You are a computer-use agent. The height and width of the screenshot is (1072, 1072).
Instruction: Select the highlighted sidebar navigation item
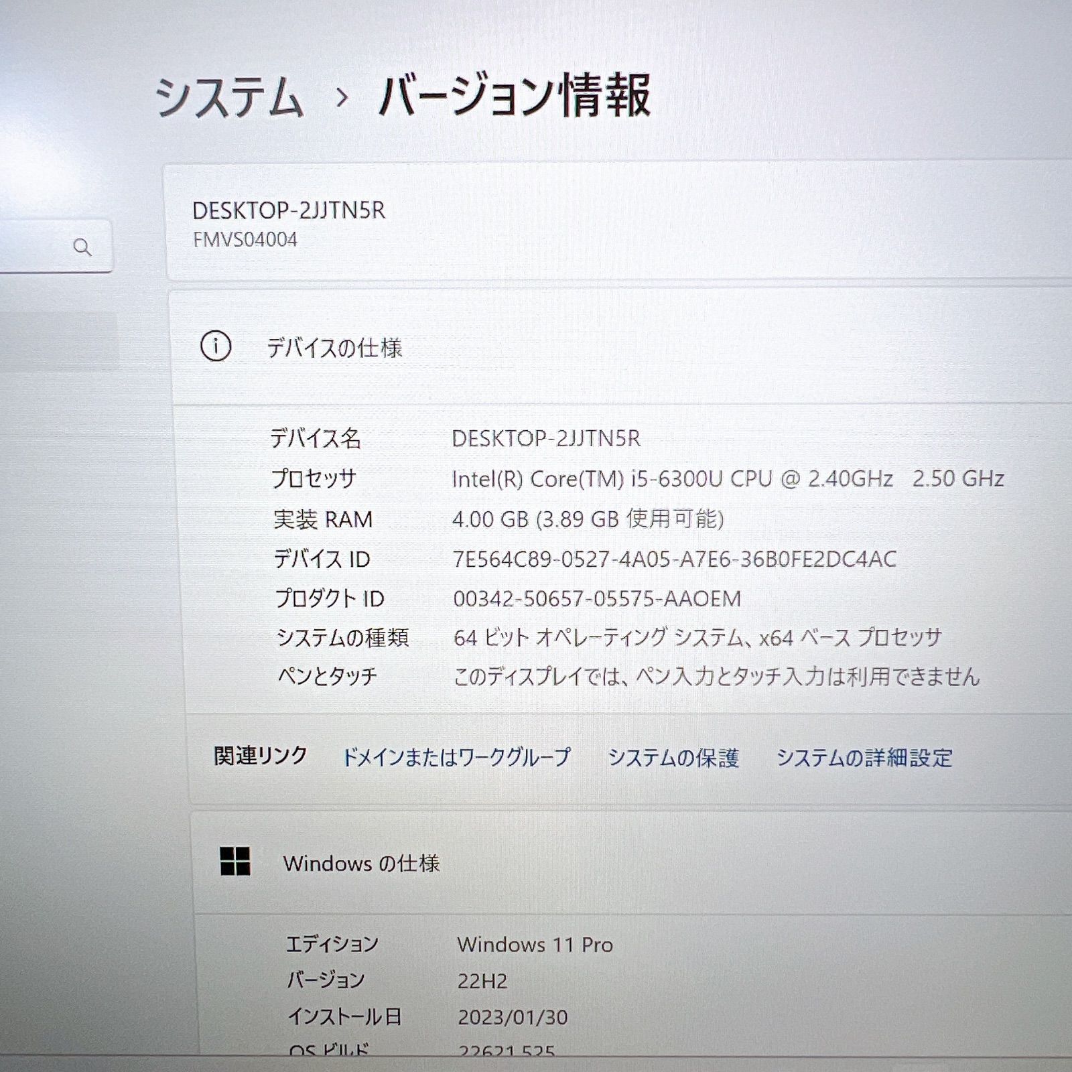click(x=59, y=341)
